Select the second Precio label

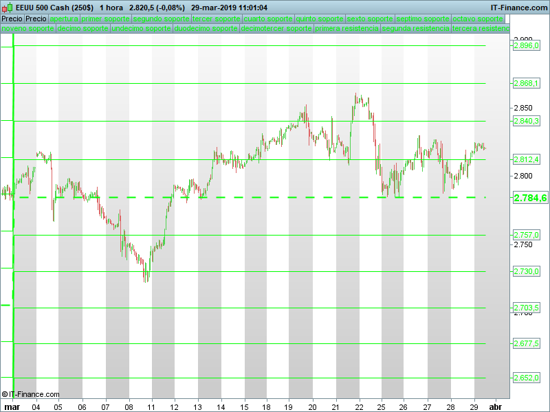[x=36, y=19]
